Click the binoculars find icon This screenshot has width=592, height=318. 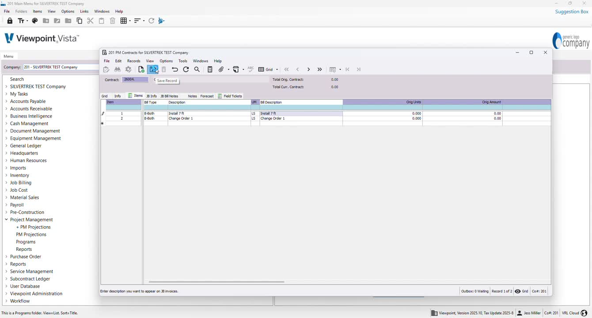pos(118,69)
